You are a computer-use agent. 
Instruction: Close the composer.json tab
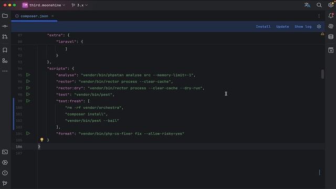(52, 16)
